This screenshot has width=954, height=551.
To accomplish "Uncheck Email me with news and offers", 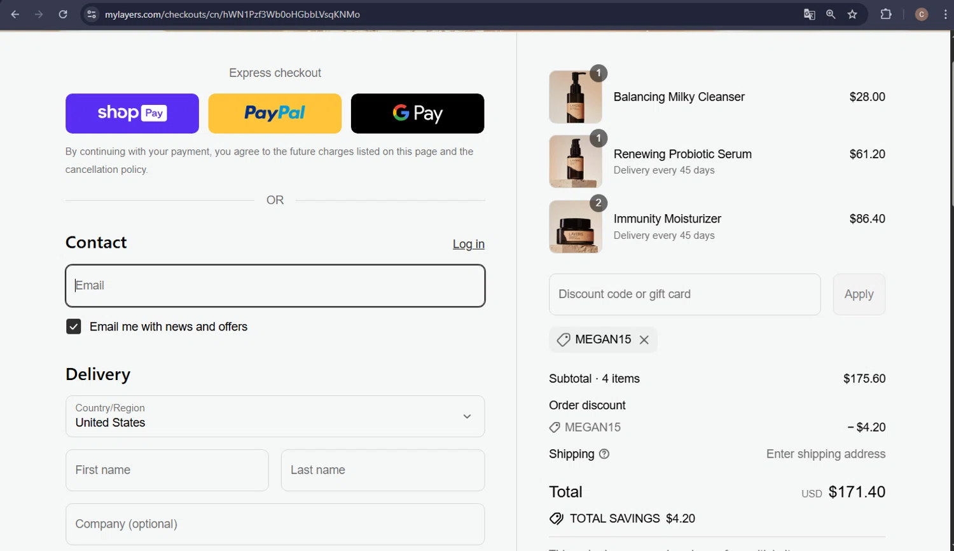I will (x=74, y=327).
